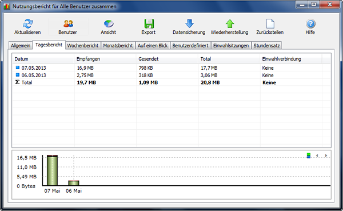Open the Ansicht view options

108,27
